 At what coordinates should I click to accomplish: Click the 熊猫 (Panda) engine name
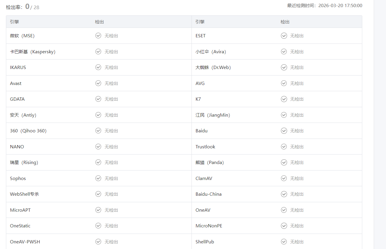click(x=210, y=162)
